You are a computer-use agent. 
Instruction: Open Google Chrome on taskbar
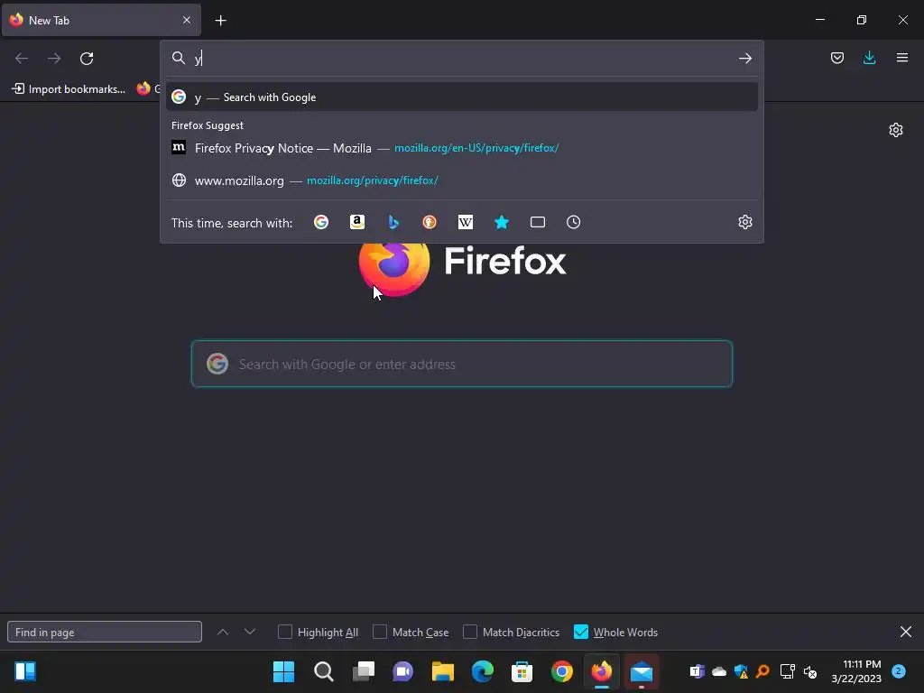tap(561, 671)
